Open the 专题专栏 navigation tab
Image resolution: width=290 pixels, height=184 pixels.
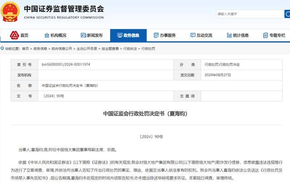click(274, 35)
